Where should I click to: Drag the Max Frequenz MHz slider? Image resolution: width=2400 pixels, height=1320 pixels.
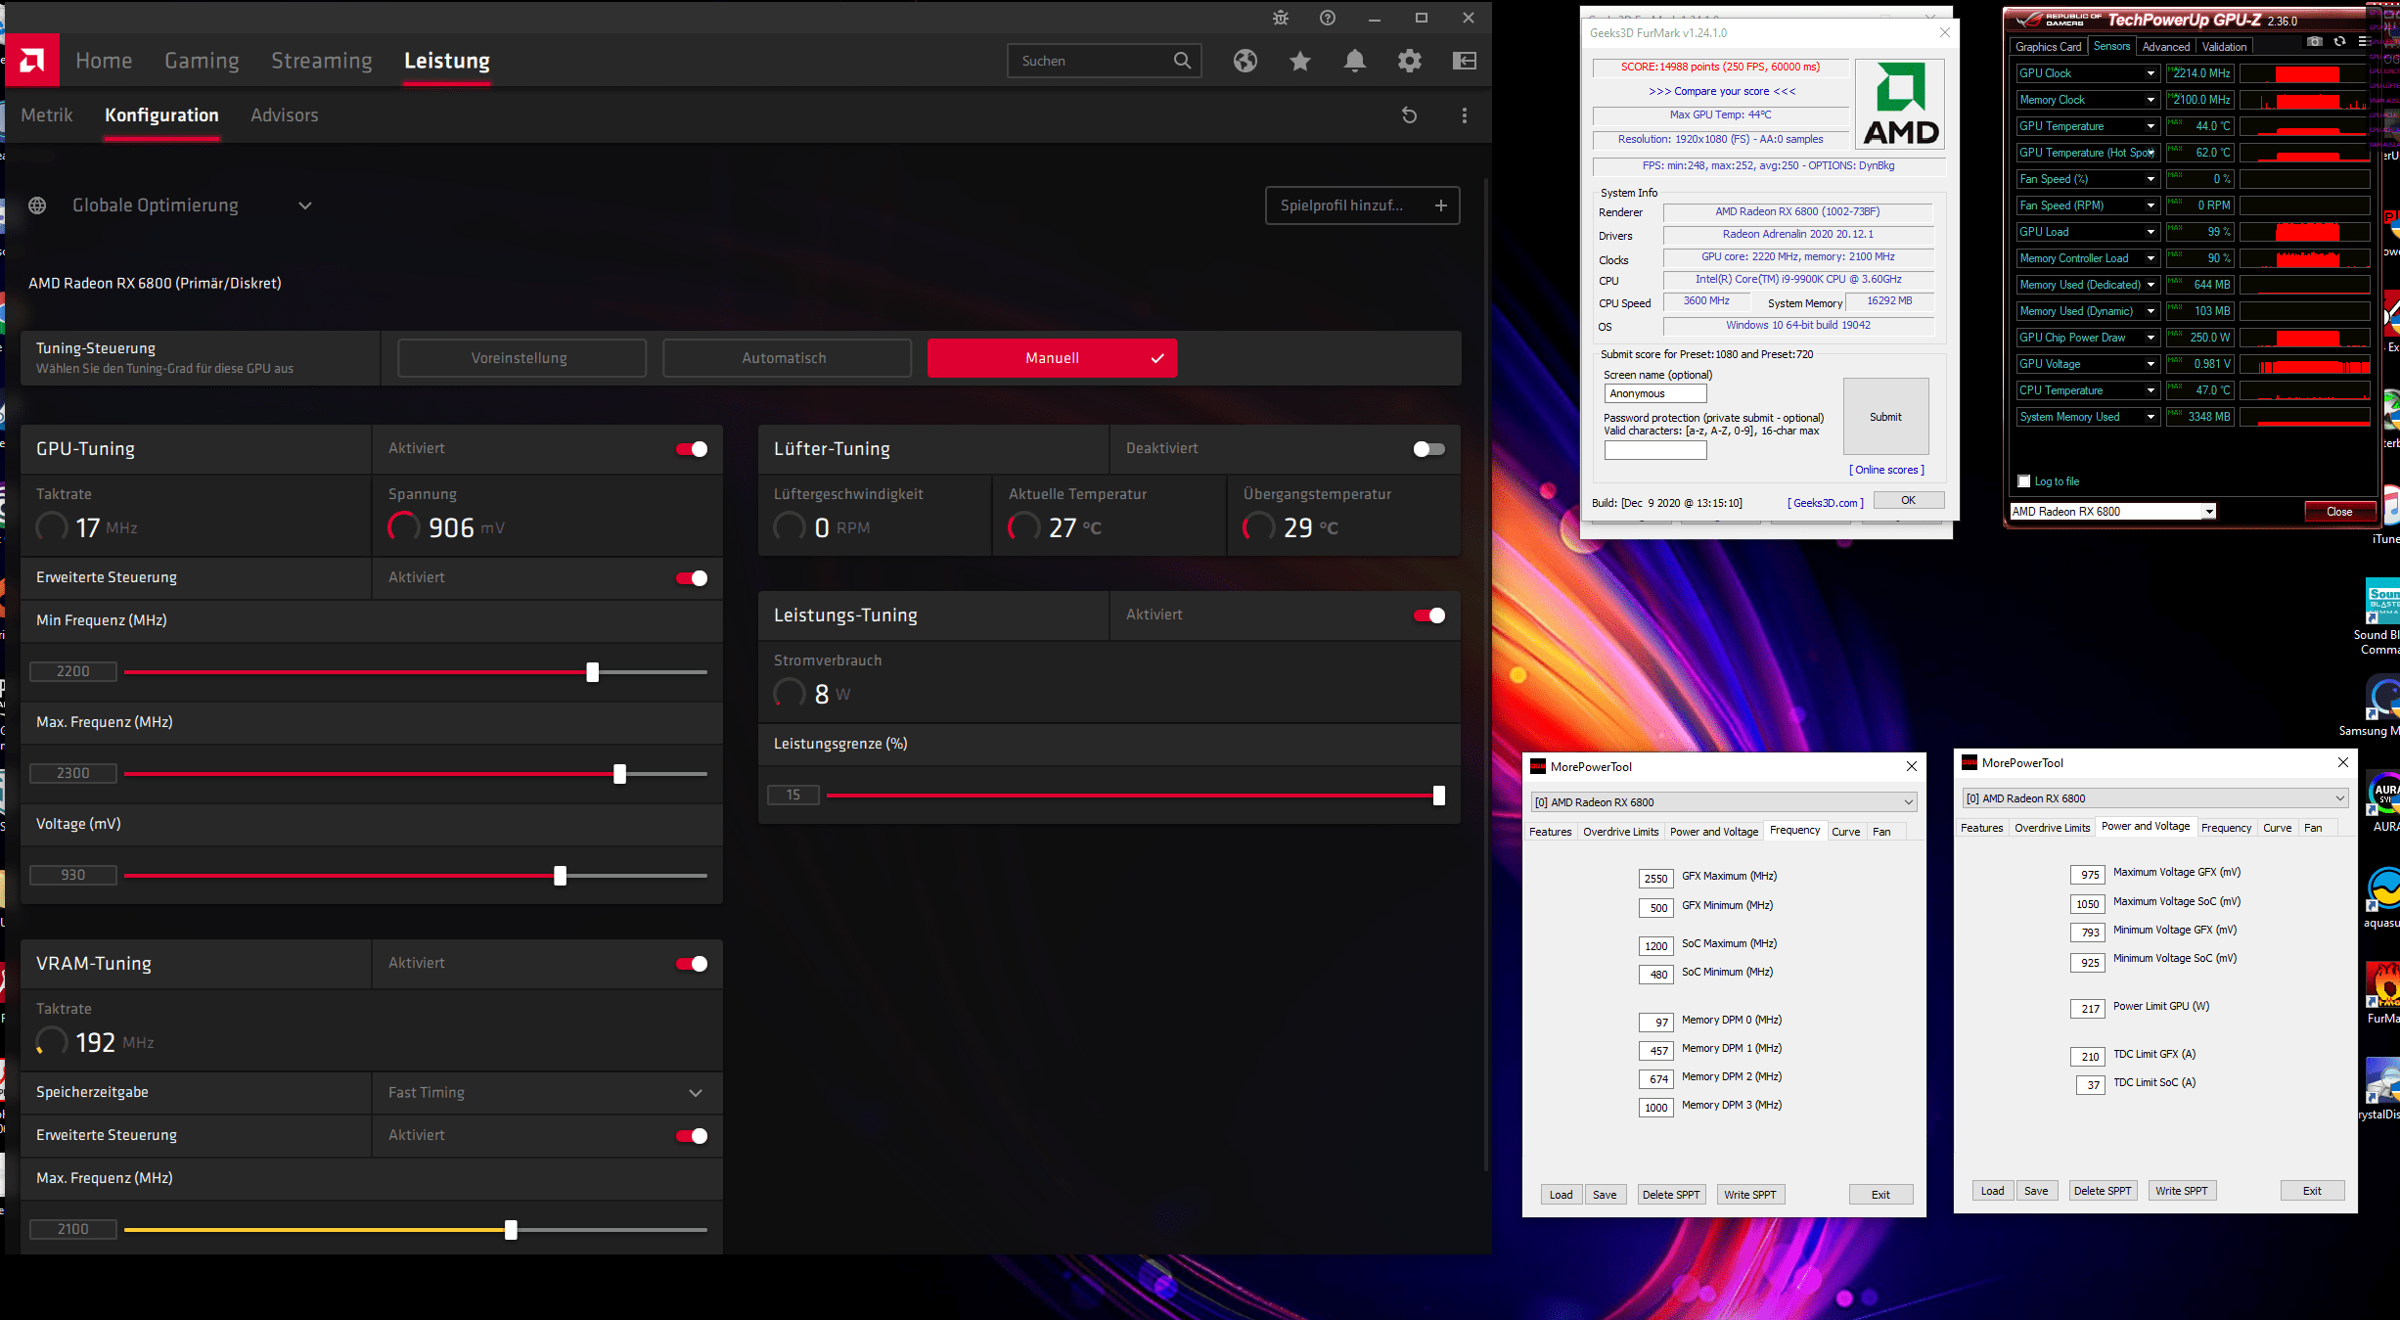click(620, 774)
